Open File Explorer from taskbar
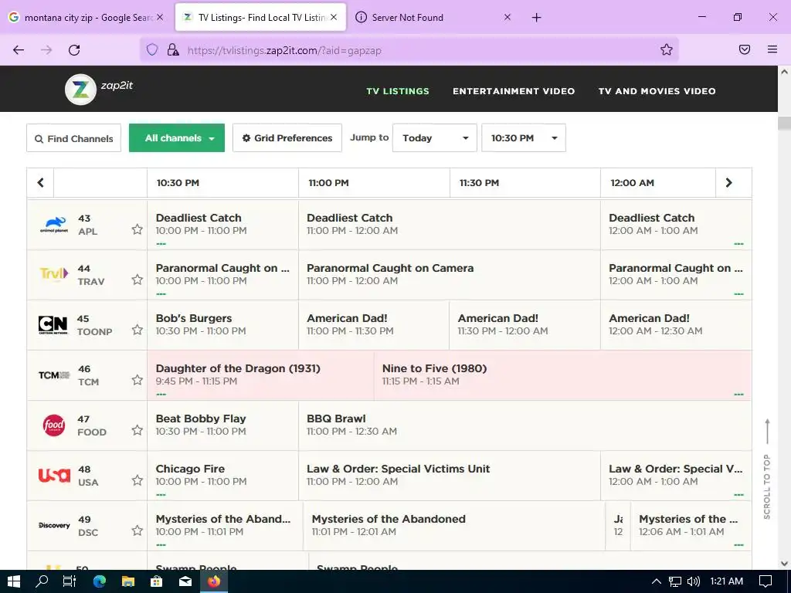This screenshot has width=791, height=593. pyautogui.click(x=128, y=581)
